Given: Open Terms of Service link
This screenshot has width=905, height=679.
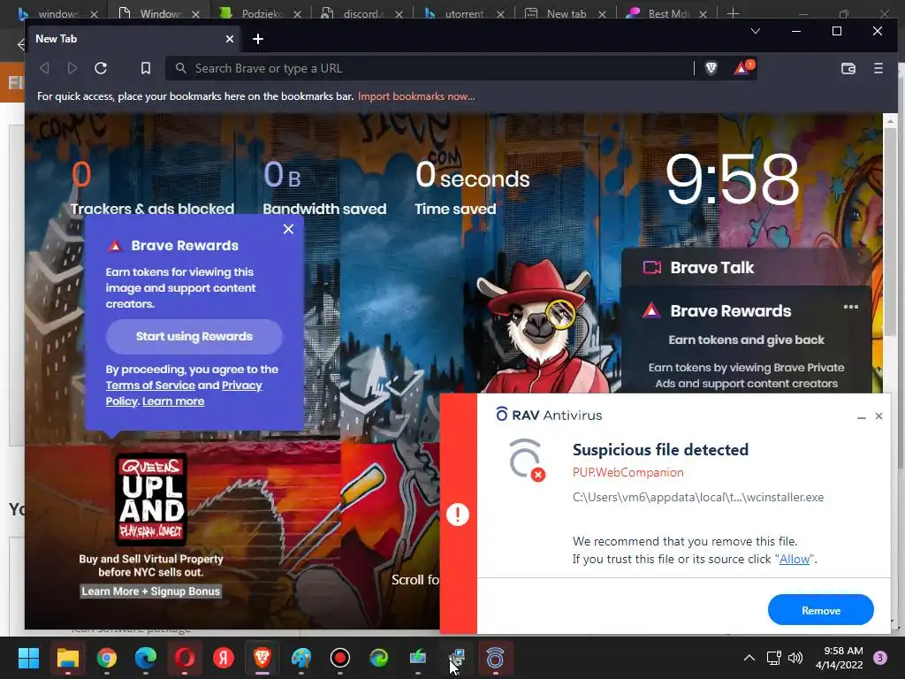Looking at the screenshot, I should click(150, 385).
